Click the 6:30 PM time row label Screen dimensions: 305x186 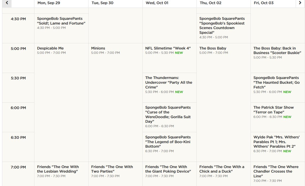click(x=18, y=137)
